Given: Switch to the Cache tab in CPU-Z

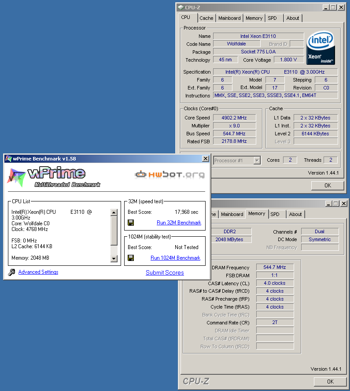Looking at the screenshot, I should pyautogui.click(x=206, y=18).
